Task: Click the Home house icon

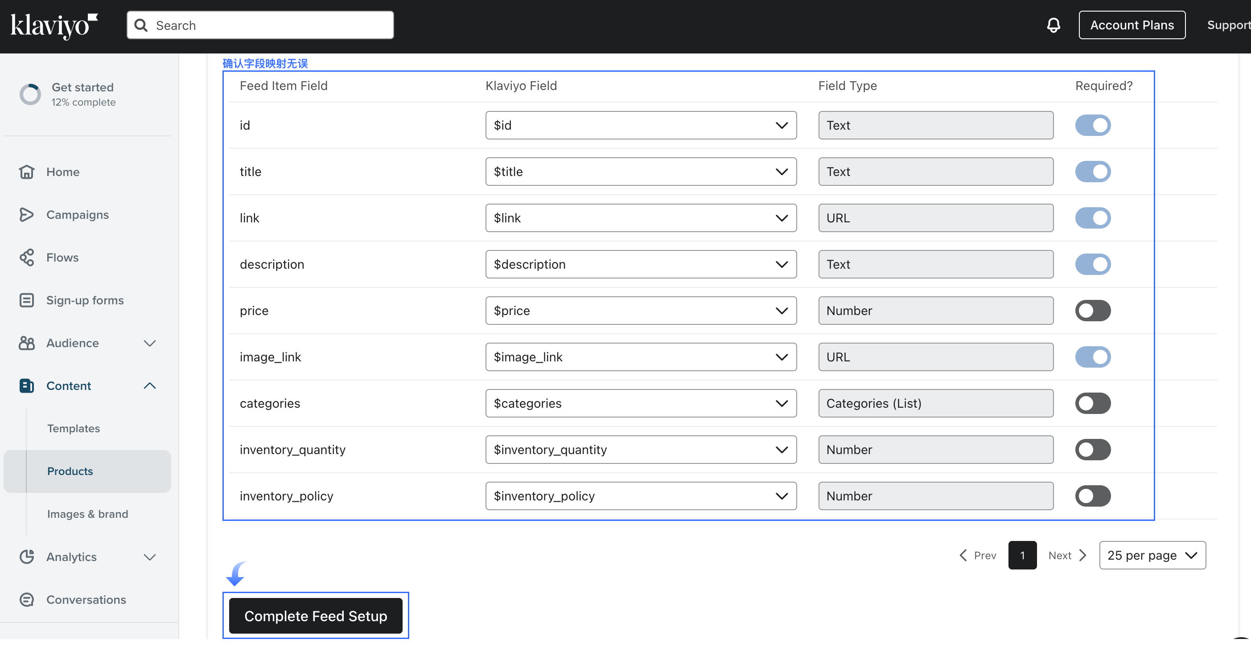Action: tap(27, 172)
